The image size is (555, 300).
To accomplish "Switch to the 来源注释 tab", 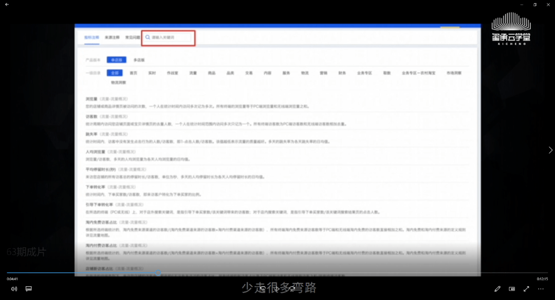I will pyautogui.click(x=112, y=37).
